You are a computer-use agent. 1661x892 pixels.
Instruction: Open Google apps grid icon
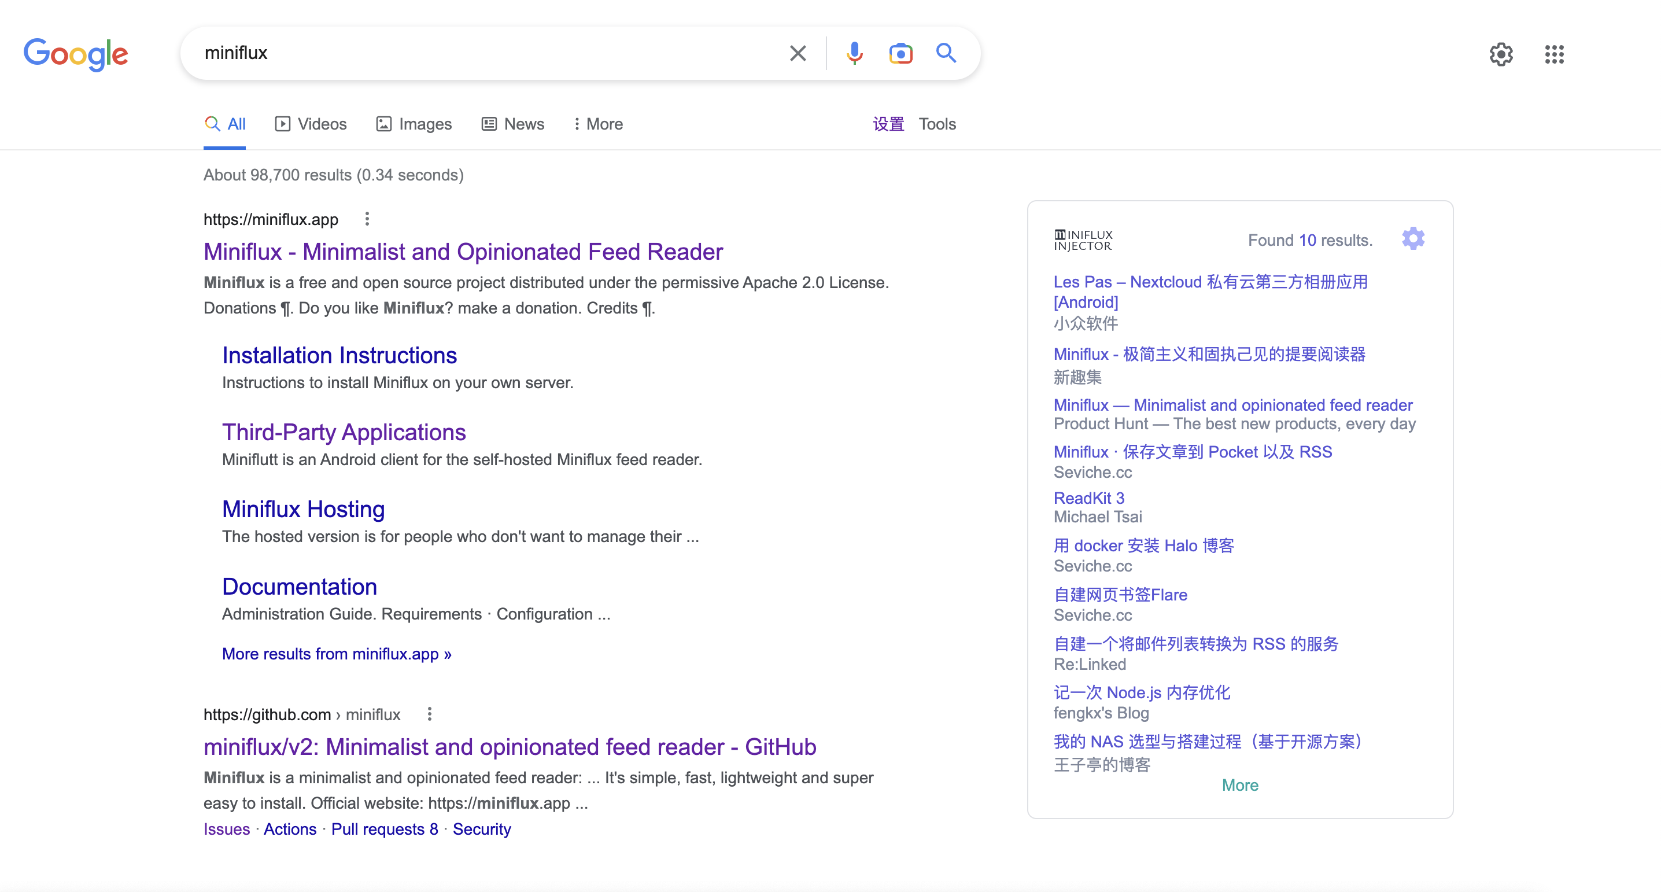(1554, 54)
